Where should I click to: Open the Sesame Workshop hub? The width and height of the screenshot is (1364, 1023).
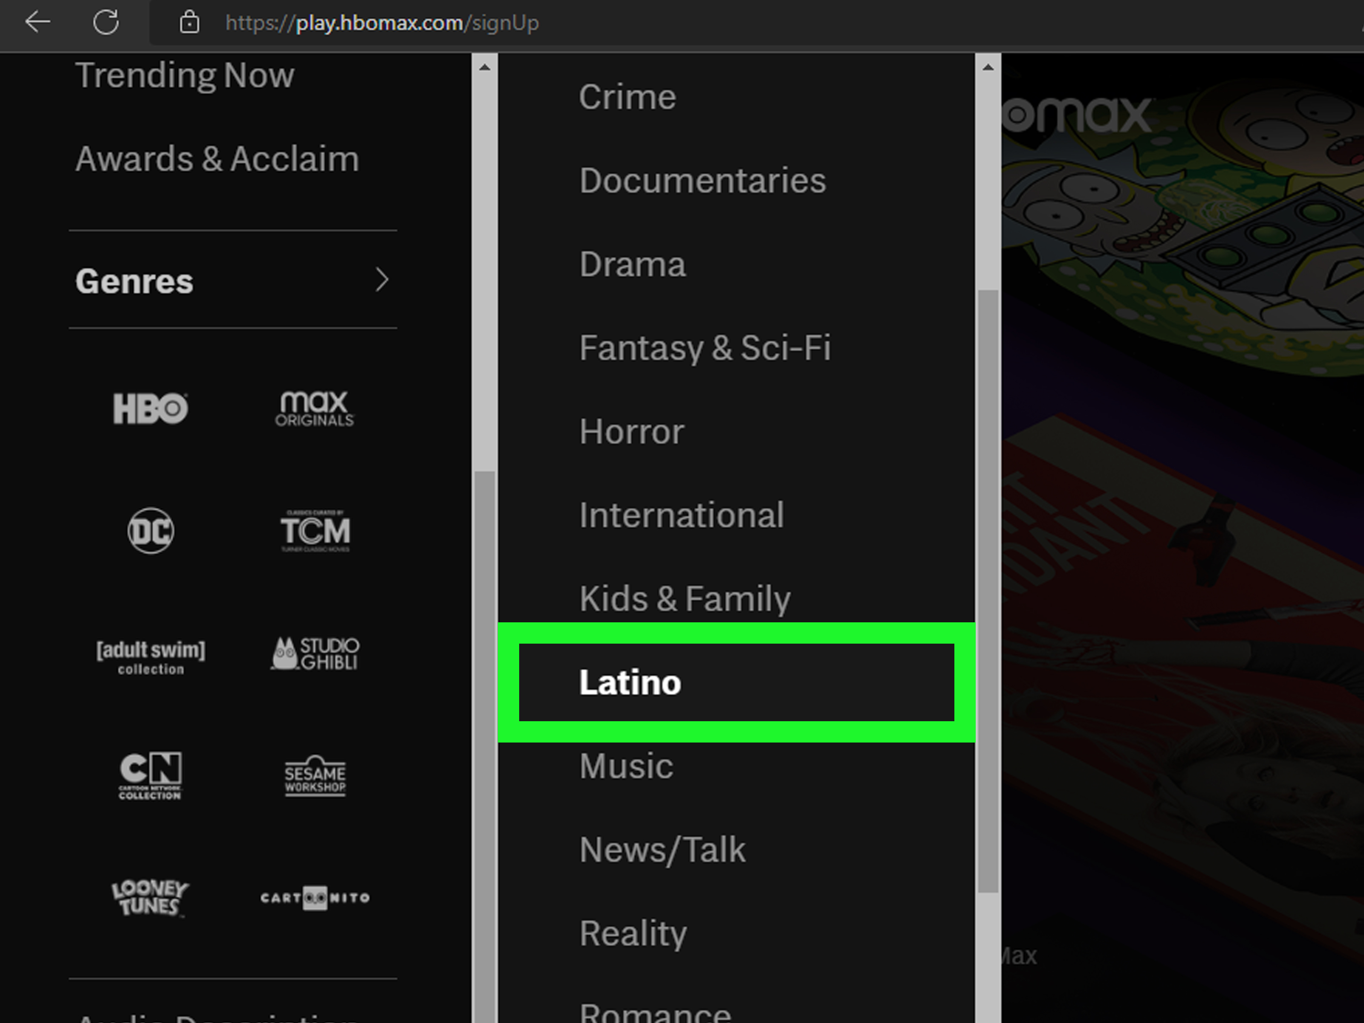coord(315,778)
